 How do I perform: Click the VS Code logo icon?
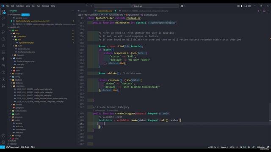3,6
